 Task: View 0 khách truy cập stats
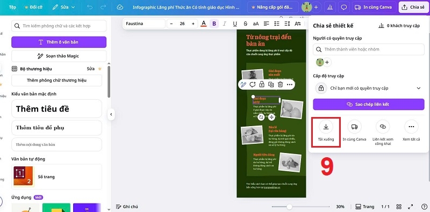(399, 26)
